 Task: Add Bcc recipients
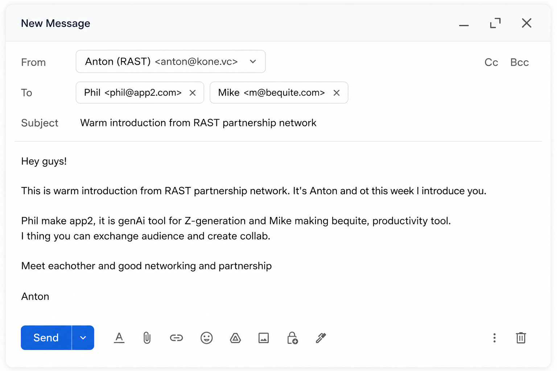pos(519,62)
